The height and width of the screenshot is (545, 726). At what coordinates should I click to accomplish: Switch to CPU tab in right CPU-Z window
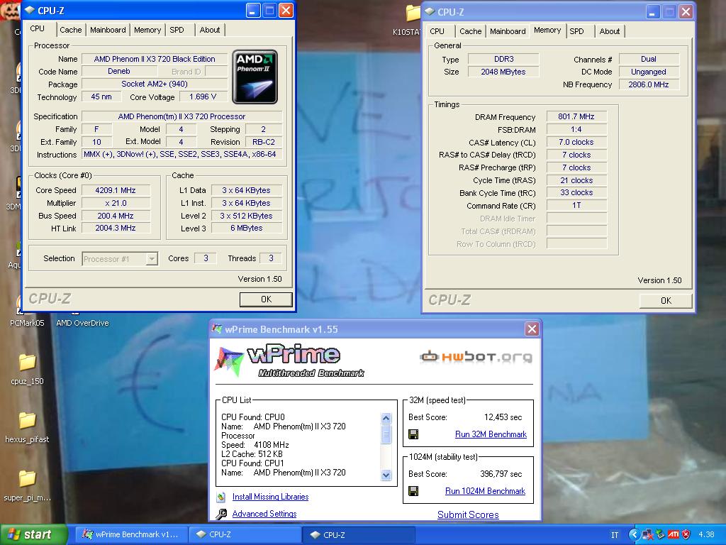point(437,31)
